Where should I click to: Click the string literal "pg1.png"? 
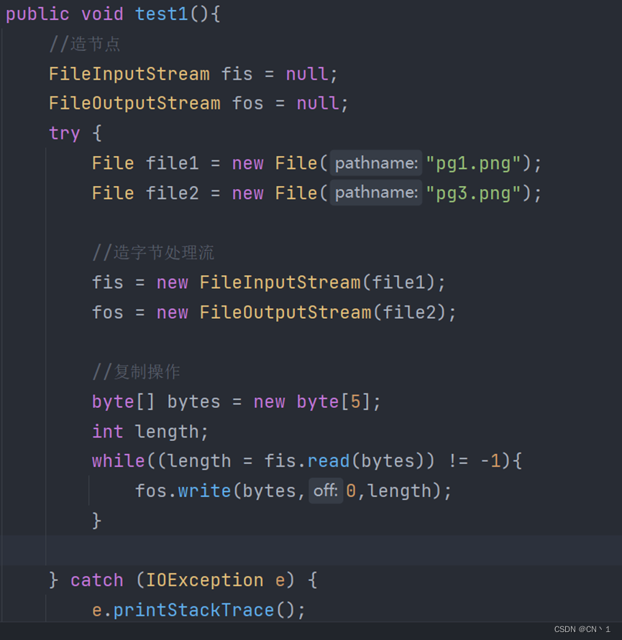tap(471, 163)
